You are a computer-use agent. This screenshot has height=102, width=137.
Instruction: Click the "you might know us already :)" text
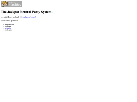click(11, 17)
